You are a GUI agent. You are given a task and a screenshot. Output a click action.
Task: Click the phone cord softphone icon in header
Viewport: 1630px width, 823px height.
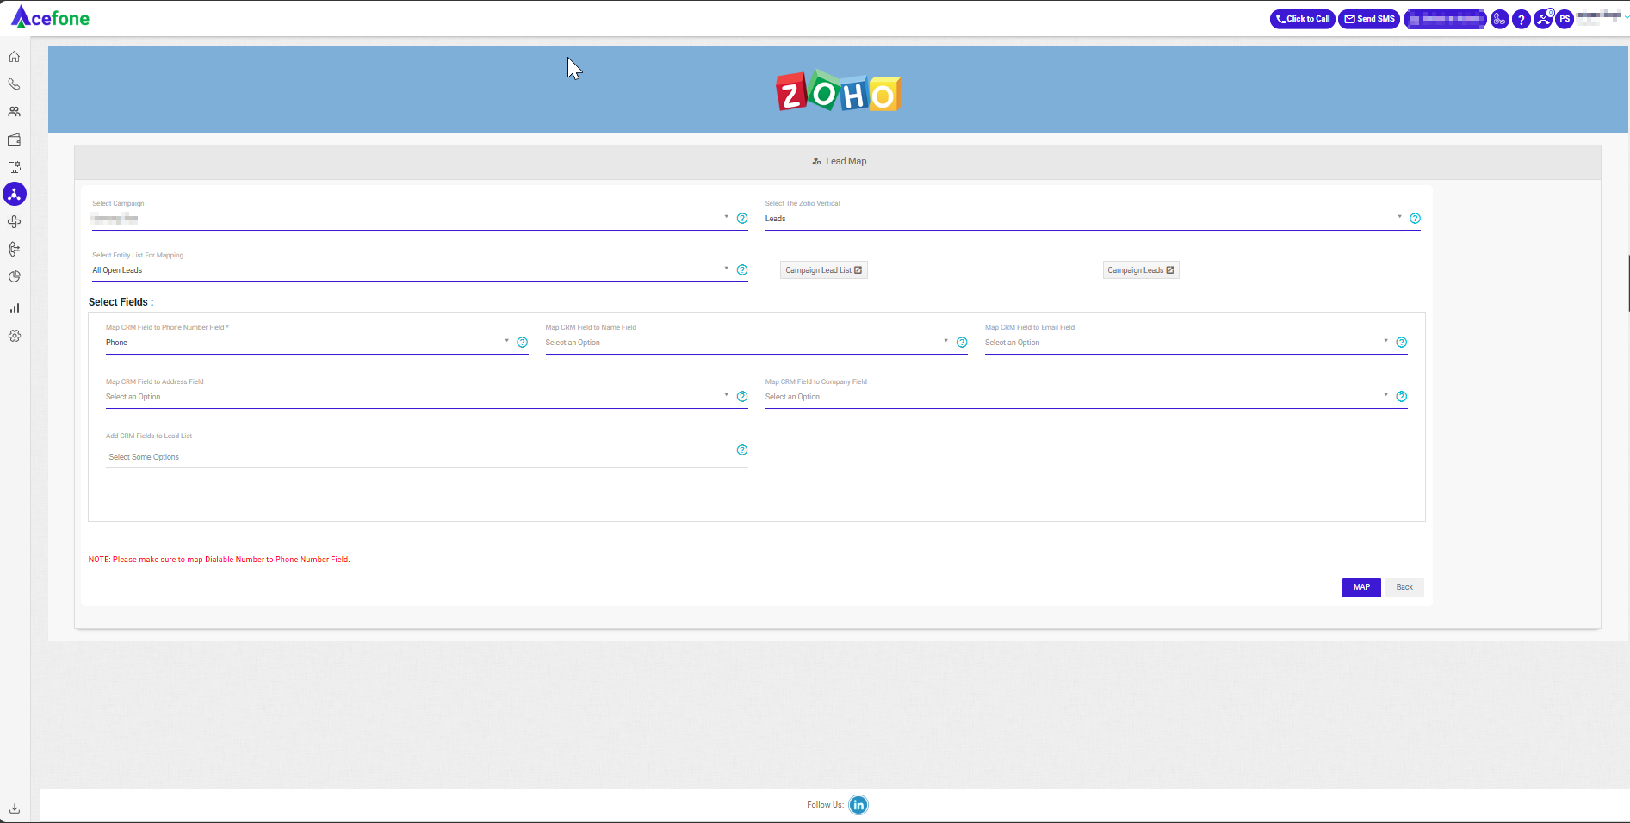tap(1500, 19)
